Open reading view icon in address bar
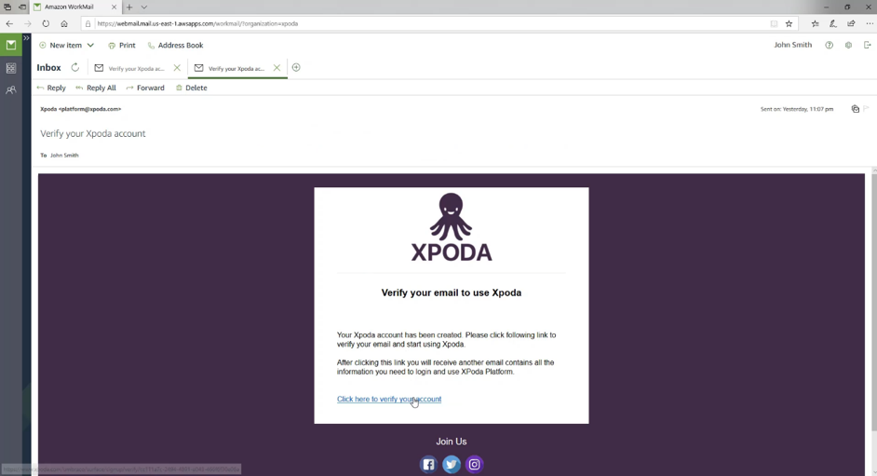 click(774, 23)
